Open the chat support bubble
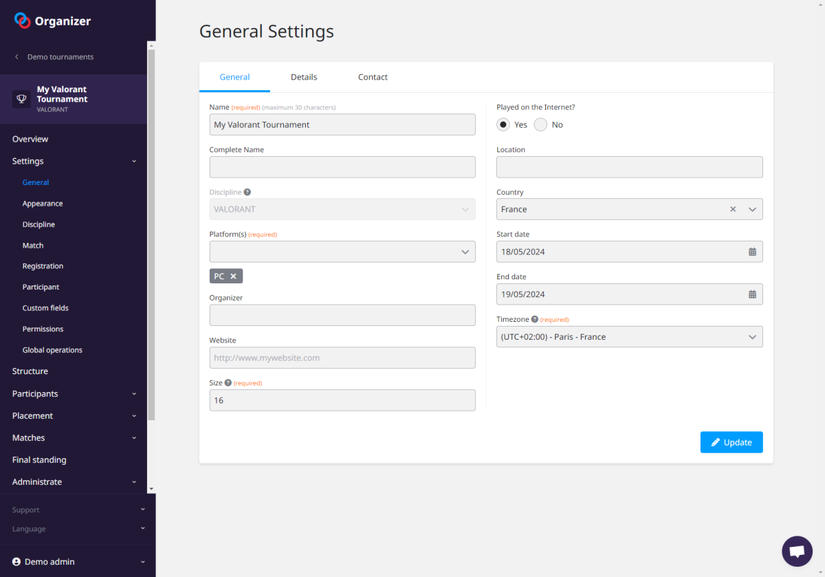Screen dimensions: 825x577 (x=797, y=551)
